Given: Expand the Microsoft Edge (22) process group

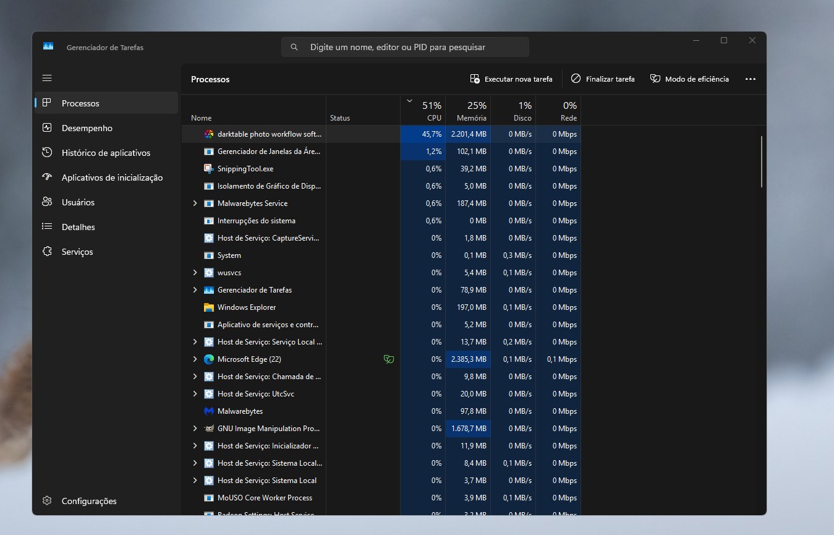Looking at the screenshot, I should pyautogui.click(x=195, y=359).
